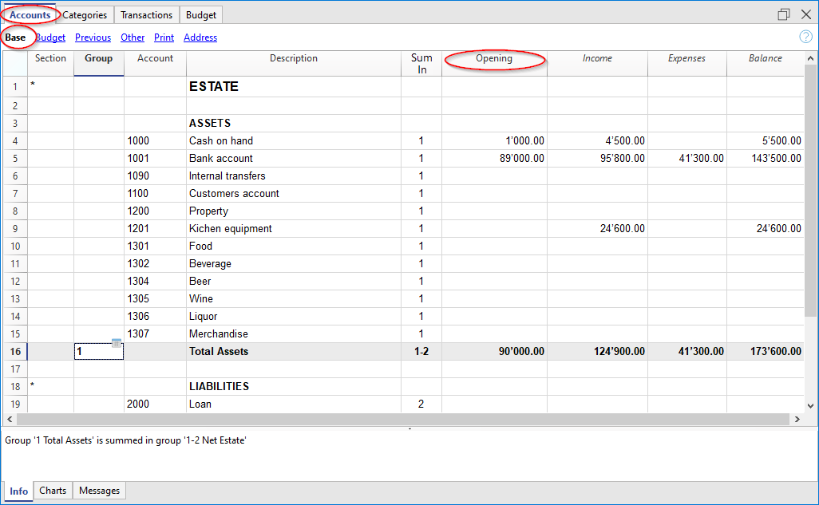819x505 pixels.
Task: Switch to the Transactions tab
Action: pyautogui.click(x=146, y=14)
